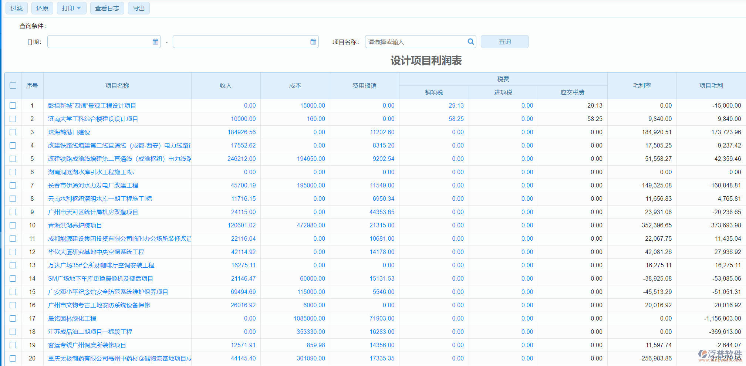This screenshot has width=746, height=366.
Task: Open 查看日志 view log
Action: click(107, 8)
